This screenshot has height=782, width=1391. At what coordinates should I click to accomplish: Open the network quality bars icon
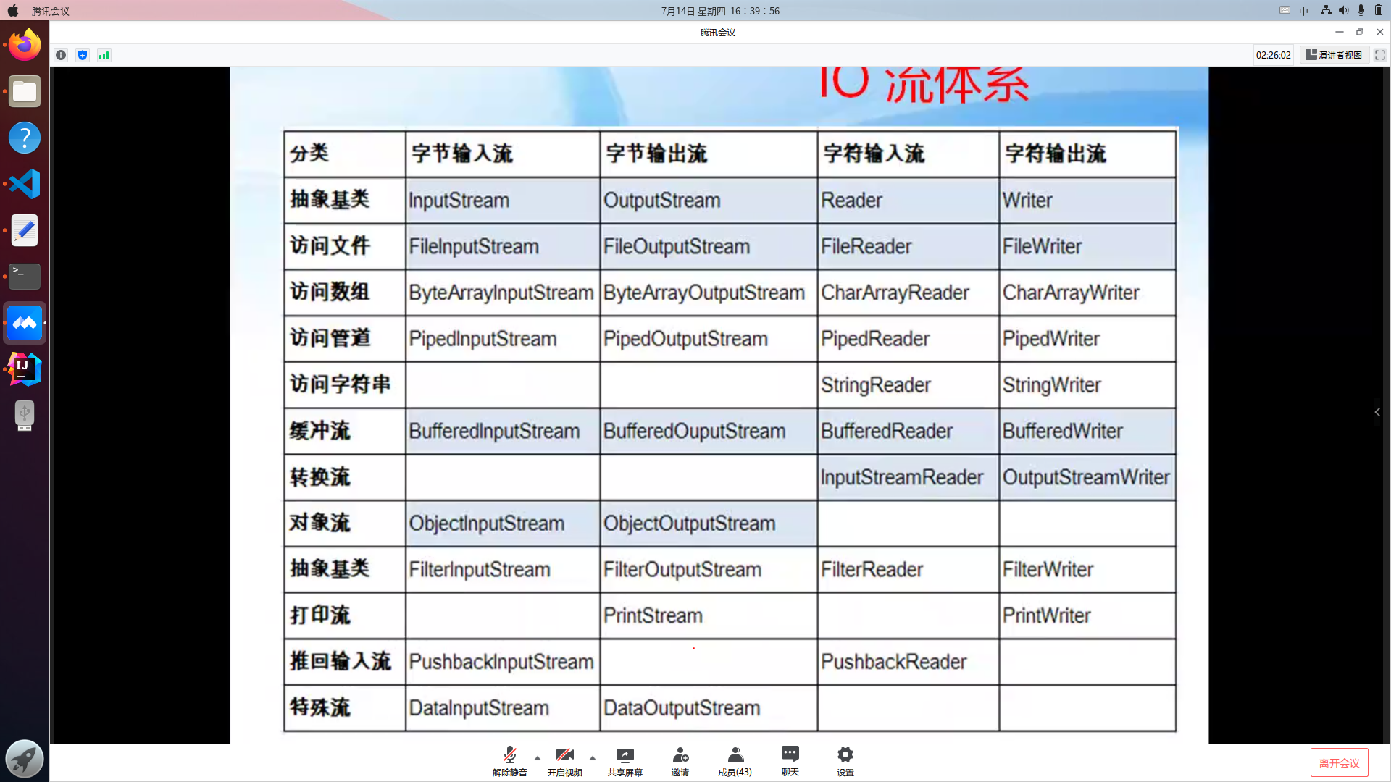(x=104, y=55)
